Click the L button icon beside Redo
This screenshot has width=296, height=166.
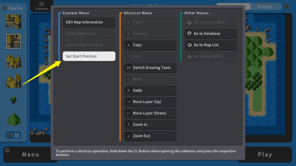128,79
